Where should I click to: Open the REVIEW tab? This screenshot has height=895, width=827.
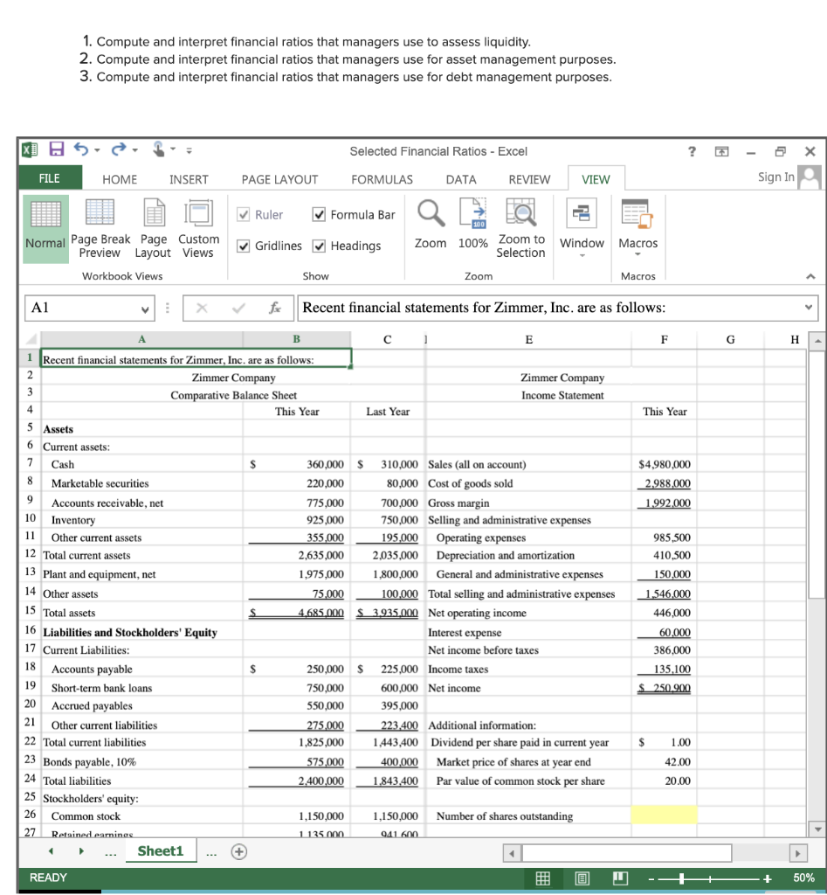(x=529, y=179)
